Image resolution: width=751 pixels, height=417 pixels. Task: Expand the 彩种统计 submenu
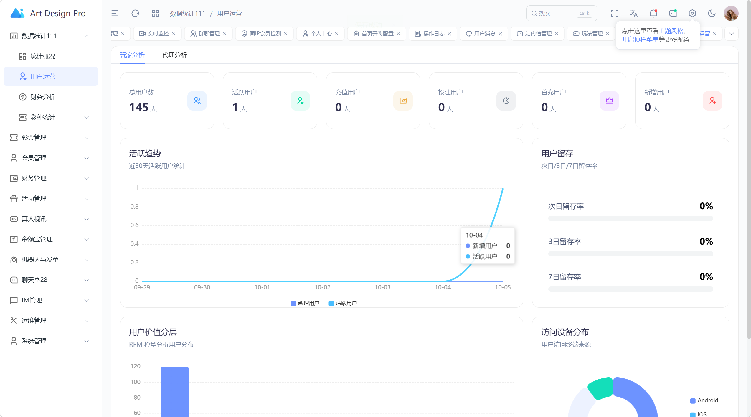tap(51, 117)
